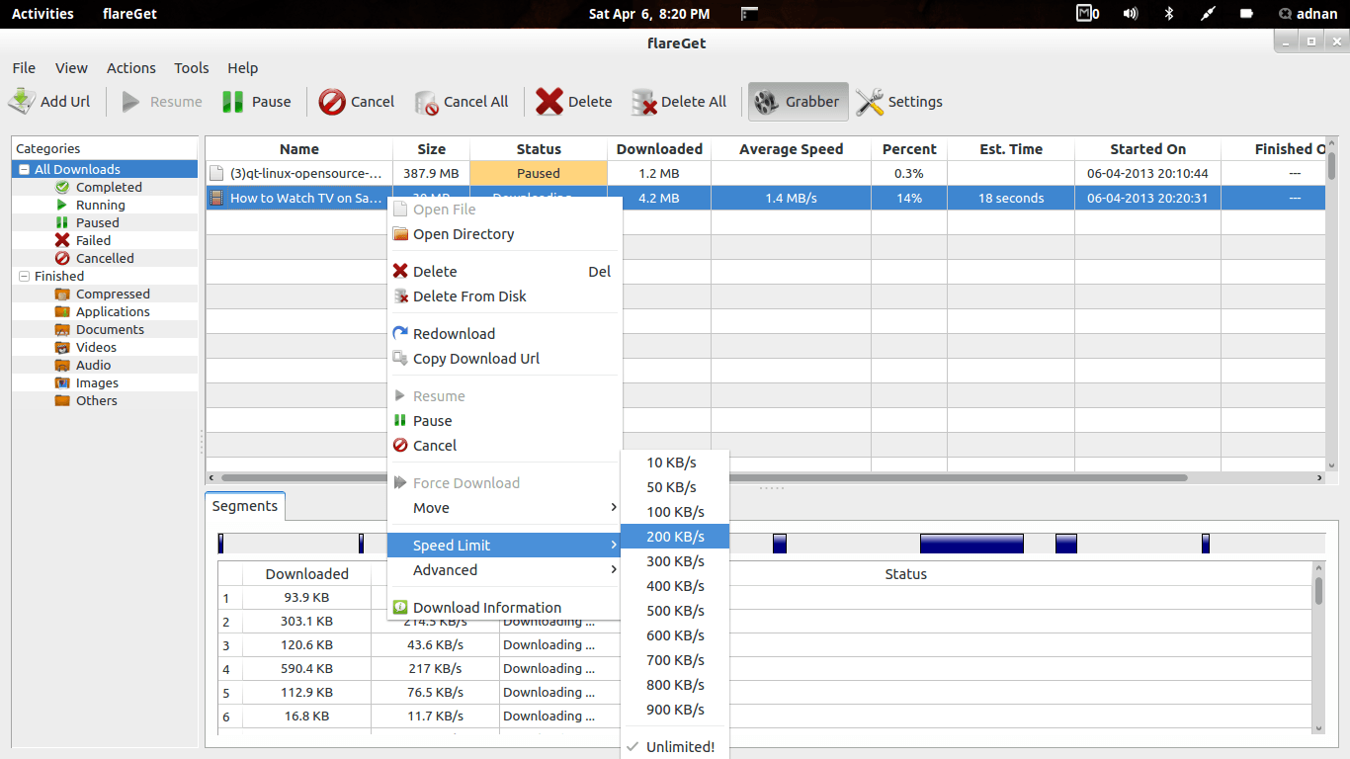Switch to the Segments tab
This screenshot has height=759, width=1350.
coord(245,506)
